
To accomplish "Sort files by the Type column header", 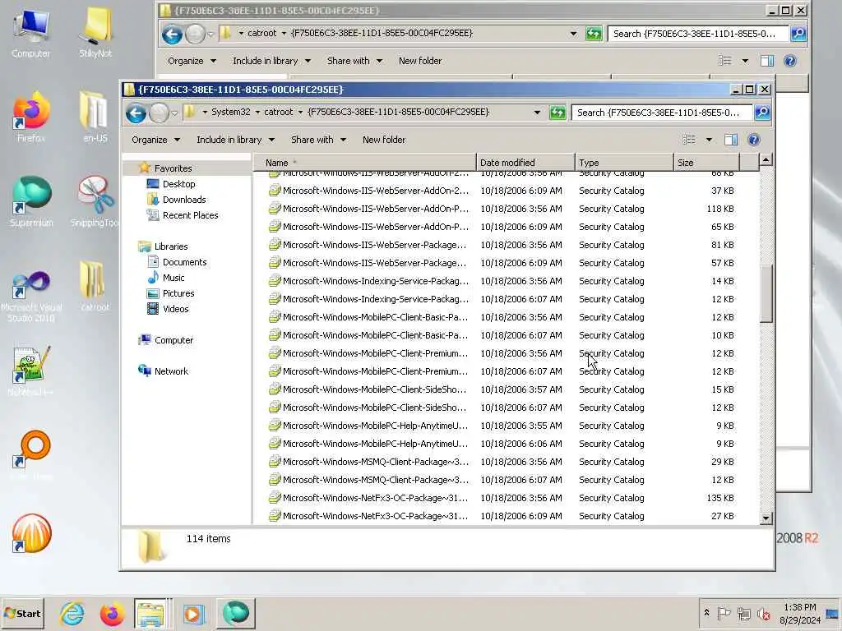I will tap(624, 162).
